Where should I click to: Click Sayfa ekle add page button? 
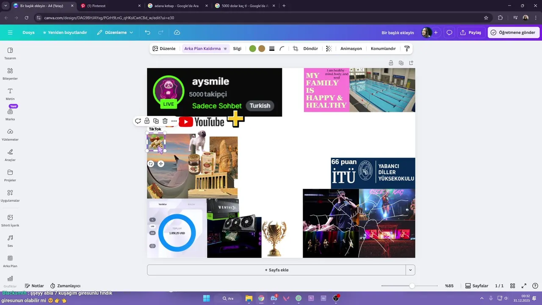[276, 270]
